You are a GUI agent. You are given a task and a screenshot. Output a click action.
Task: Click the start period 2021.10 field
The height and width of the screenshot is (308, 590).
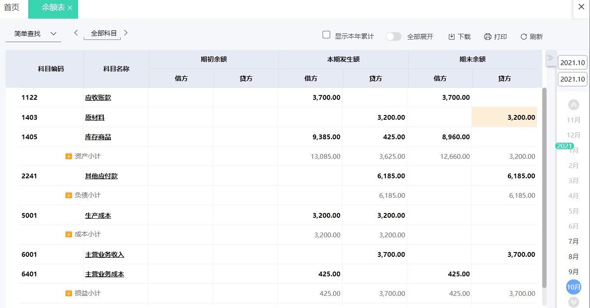coord(572,62)
